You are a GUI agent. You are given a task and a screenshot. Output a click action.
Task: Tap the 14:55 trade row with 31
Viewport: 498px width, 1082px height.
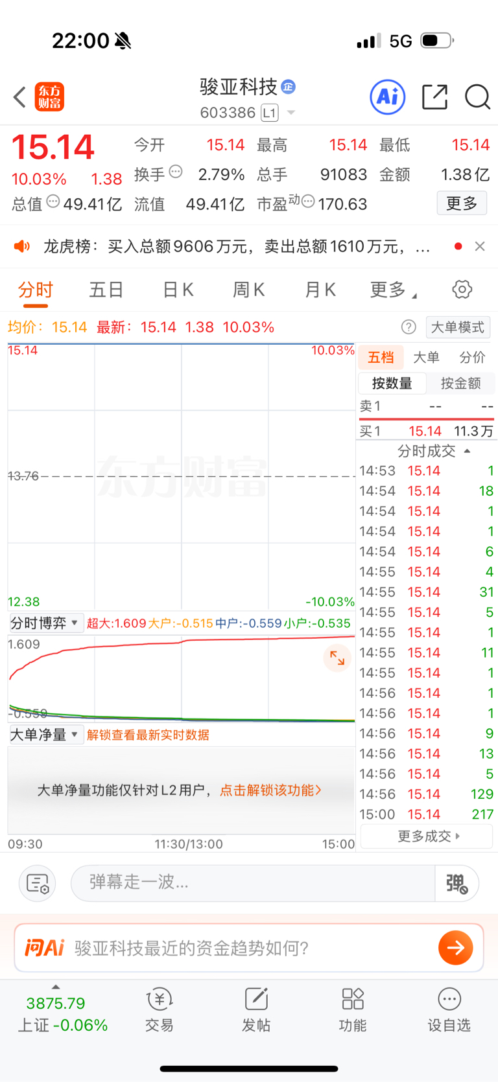click(x=427, y=592)
